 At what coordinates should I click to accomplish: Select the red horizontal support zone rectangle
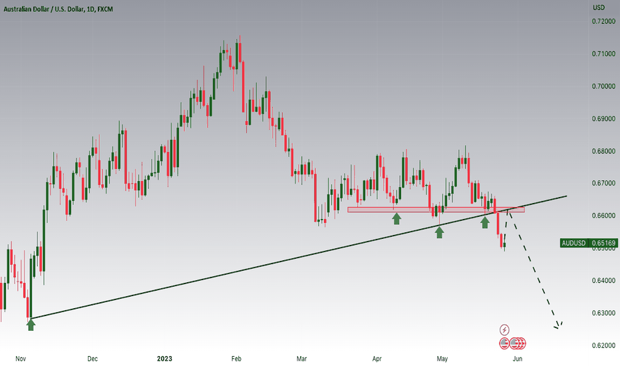pos(436,210)
